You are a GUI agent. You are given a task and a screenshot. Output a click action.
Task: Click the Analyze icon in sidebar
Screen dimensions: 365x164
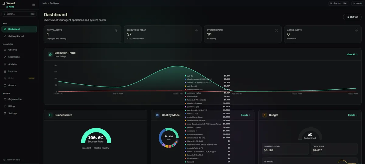pyautogui.click(x=5, y=64)
